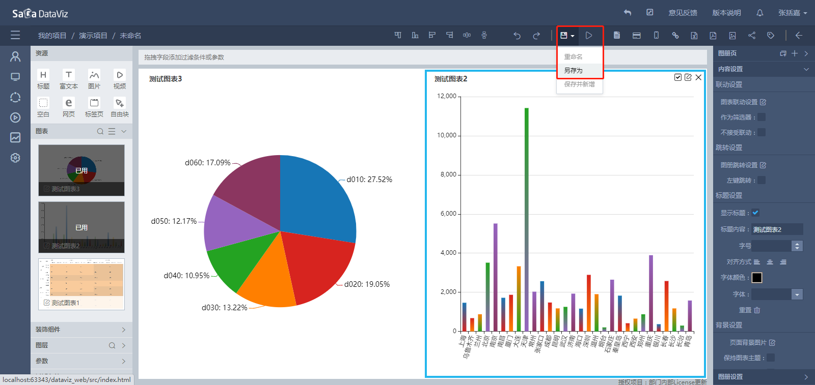This screenshot has height=385, width=815.
Task: Expand the 图层 section arrow
Action: 124,345
